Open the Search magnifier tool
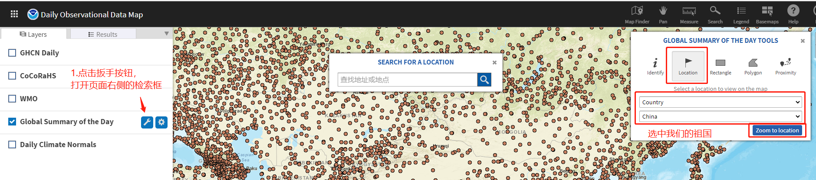Image resolution: width=816 pixels, height=180 pixels. (x=715, y=14)
